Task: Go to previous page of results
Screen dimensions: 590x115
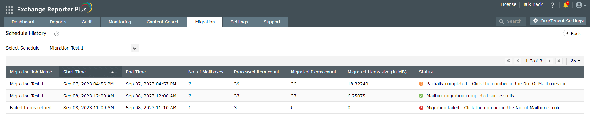Action: tap(518, 61)
